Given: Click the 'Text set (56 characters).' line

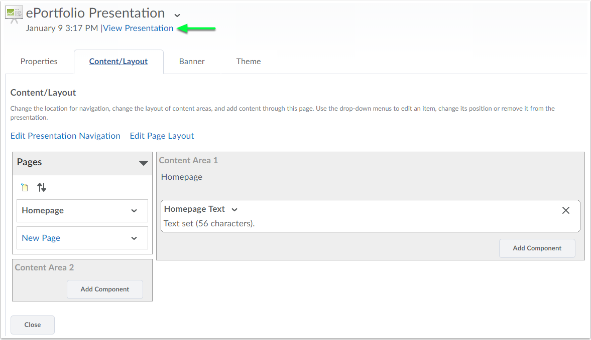Looking at the screenshot, I should pos(209,223).
